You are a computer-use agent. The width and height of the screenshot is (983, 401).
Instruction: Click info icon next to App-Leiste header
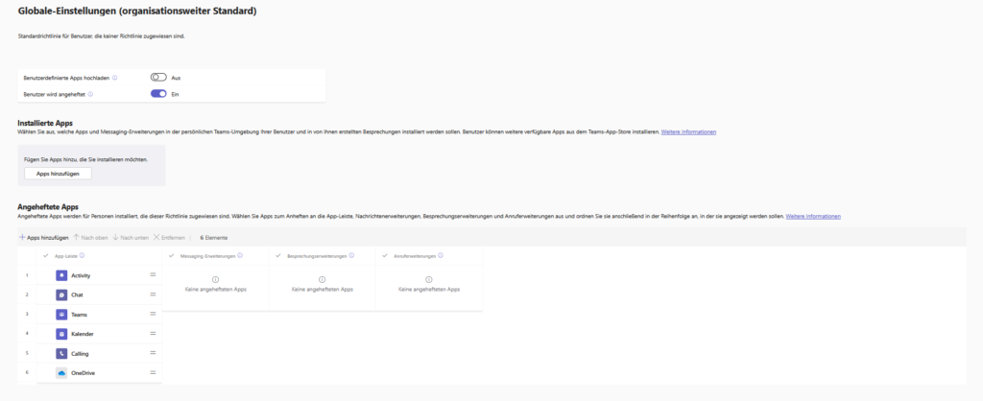pos(83,255)
